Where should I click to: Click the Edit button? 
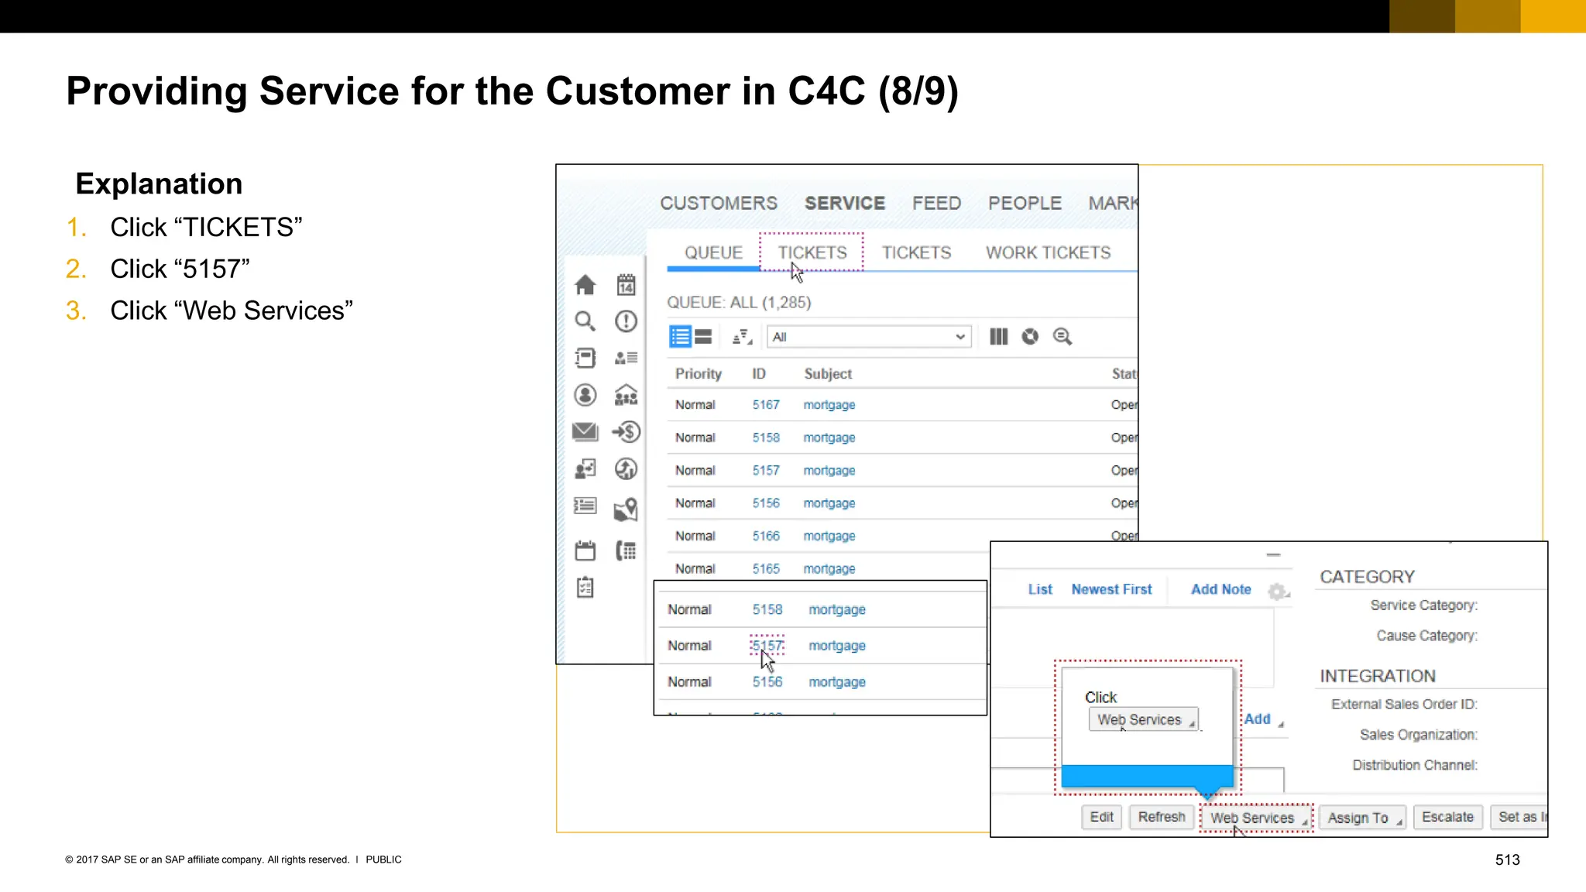click(x=1101, y=817)
